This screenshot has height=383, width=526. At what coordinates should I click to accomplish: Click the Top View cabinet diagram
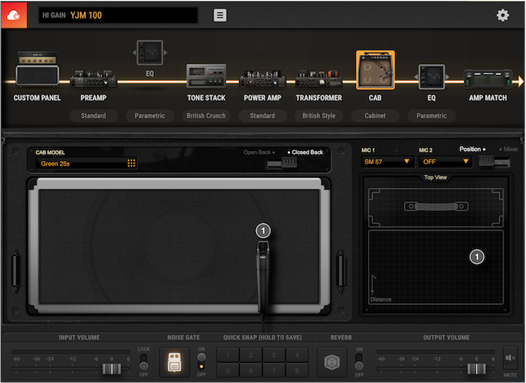435,208
